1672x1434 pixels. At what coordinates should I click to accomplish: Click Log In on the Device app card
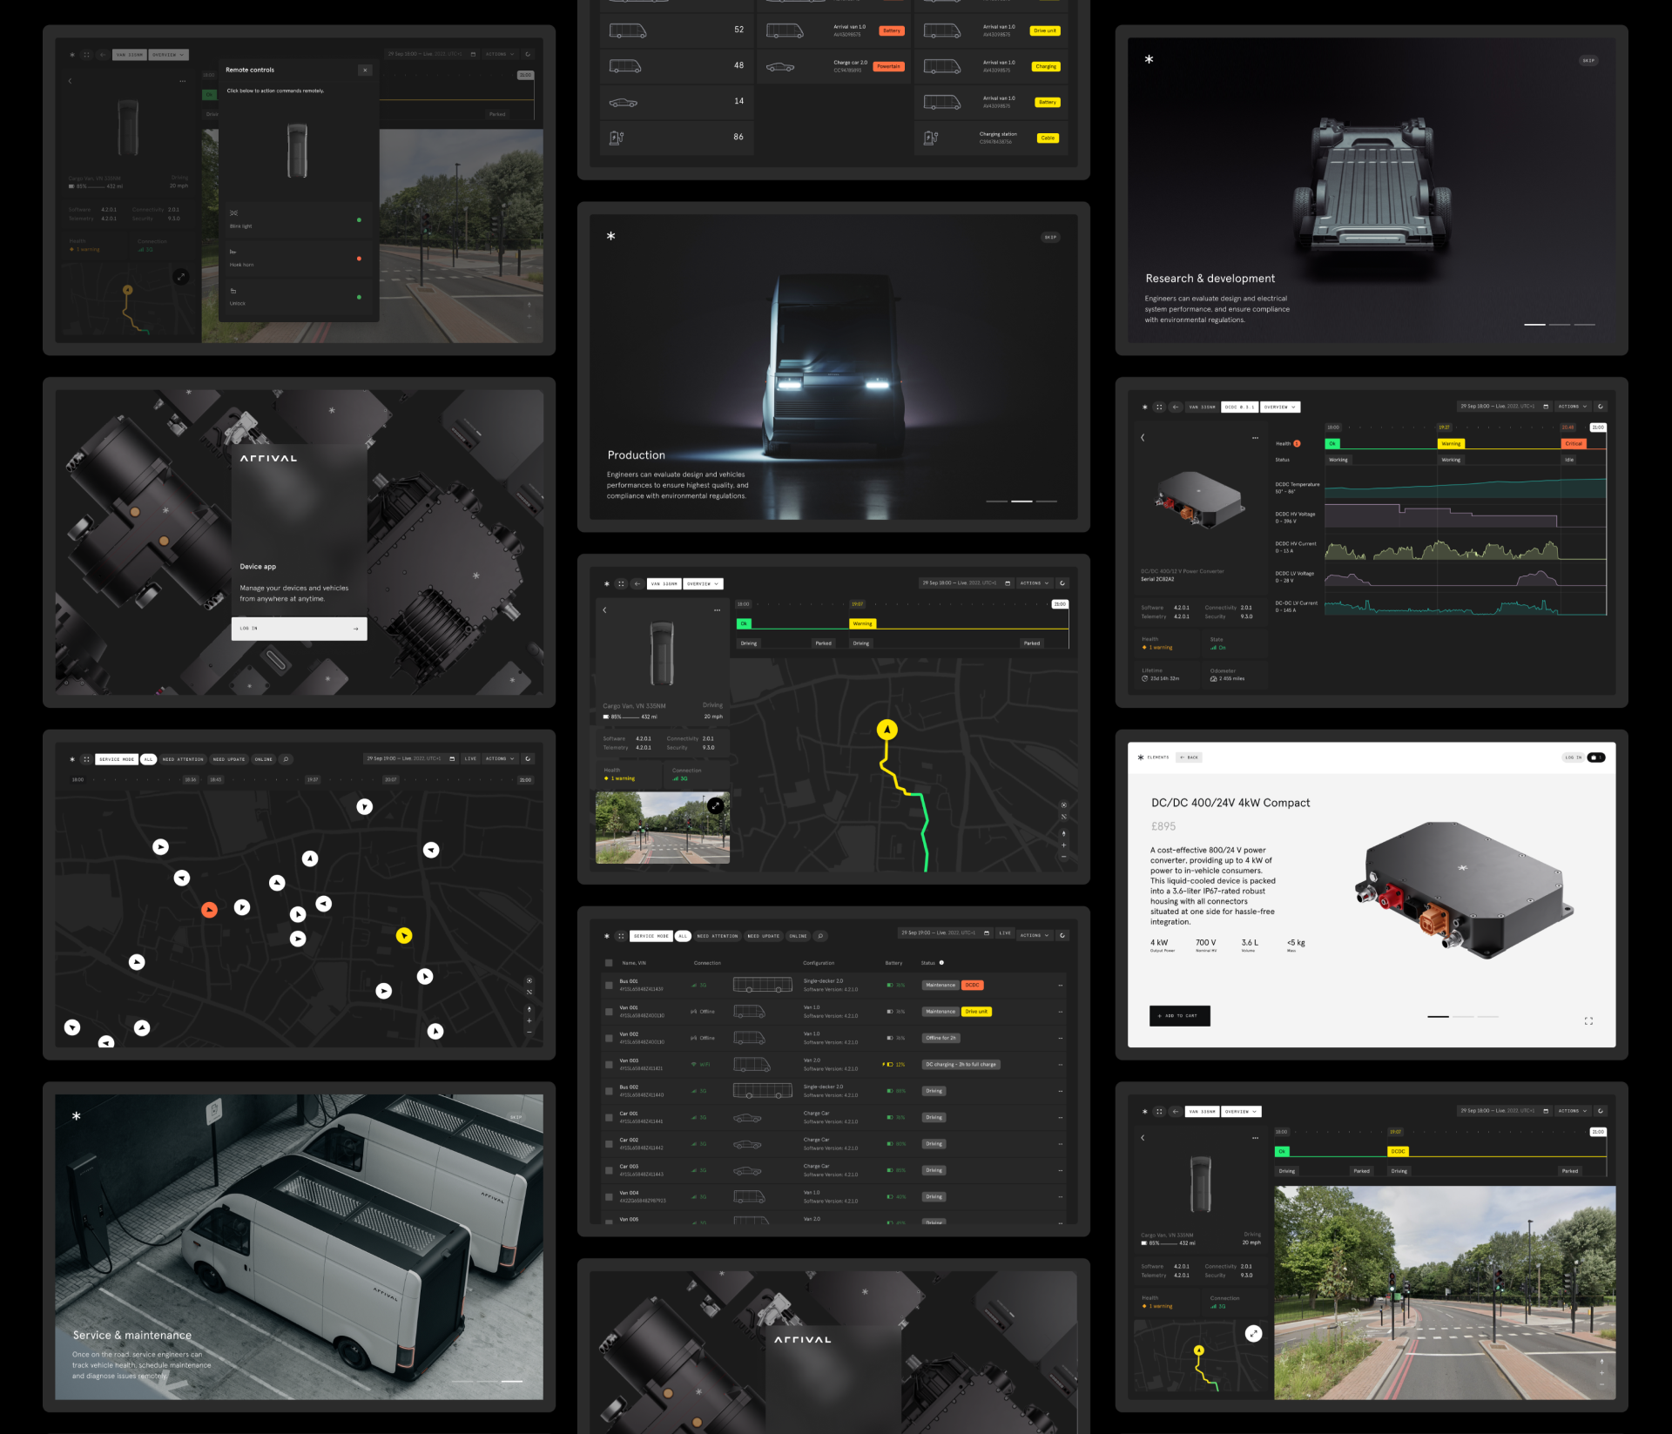tap(299, 629)
